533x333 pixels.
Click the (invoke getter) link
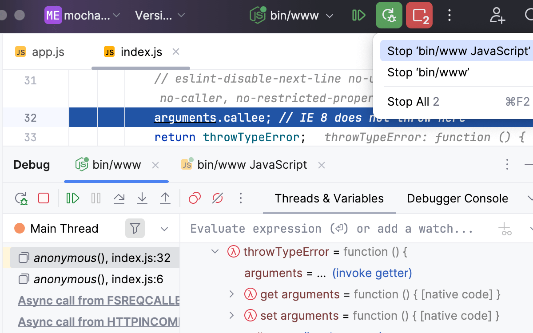[372, 273]
